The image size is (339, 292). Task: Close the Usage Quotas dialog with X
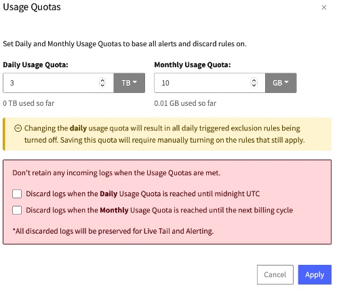(324, 7)
